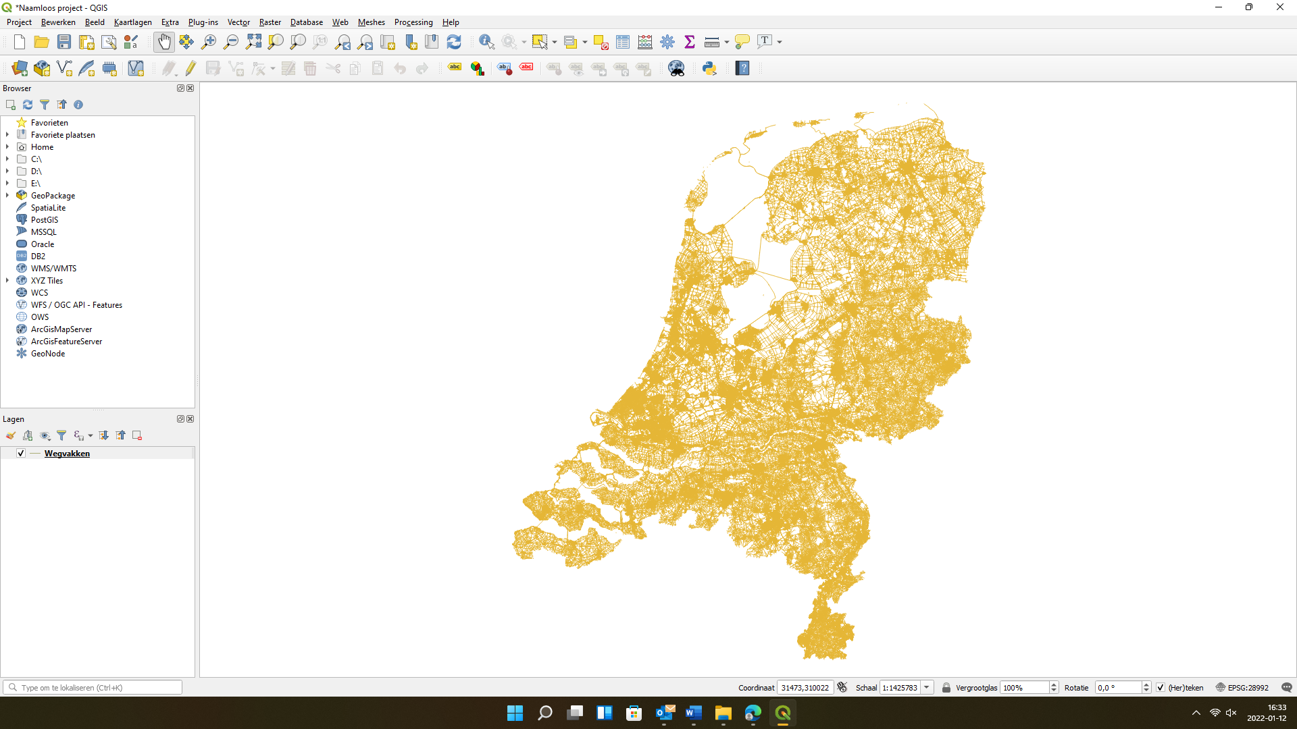This screenshot has width=1297, height=729.
Task: Filter the Browser panel tree
Action: click(45, 105)
